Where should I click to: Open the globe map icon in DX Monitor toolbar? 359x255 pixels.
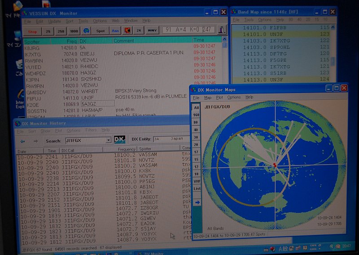(x=86, y=31)
